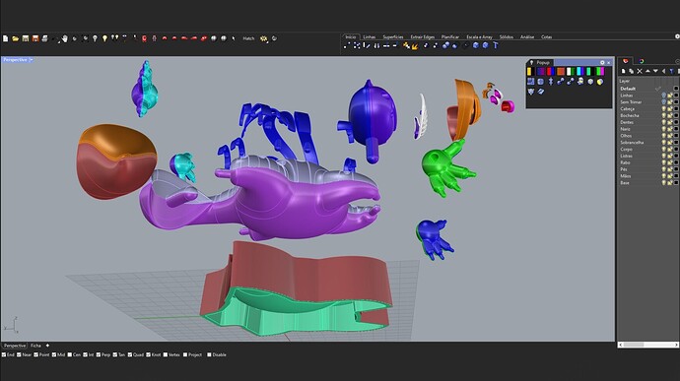Toggle visibility of the Corpo layer
This screenshot has width=680, height=381.
(663, 149)
